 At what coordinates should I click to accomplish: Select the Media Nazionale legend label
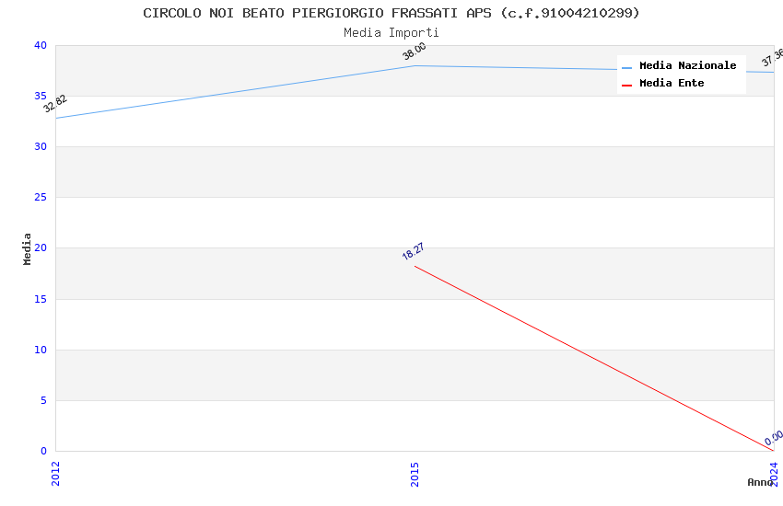coord(687,66)
